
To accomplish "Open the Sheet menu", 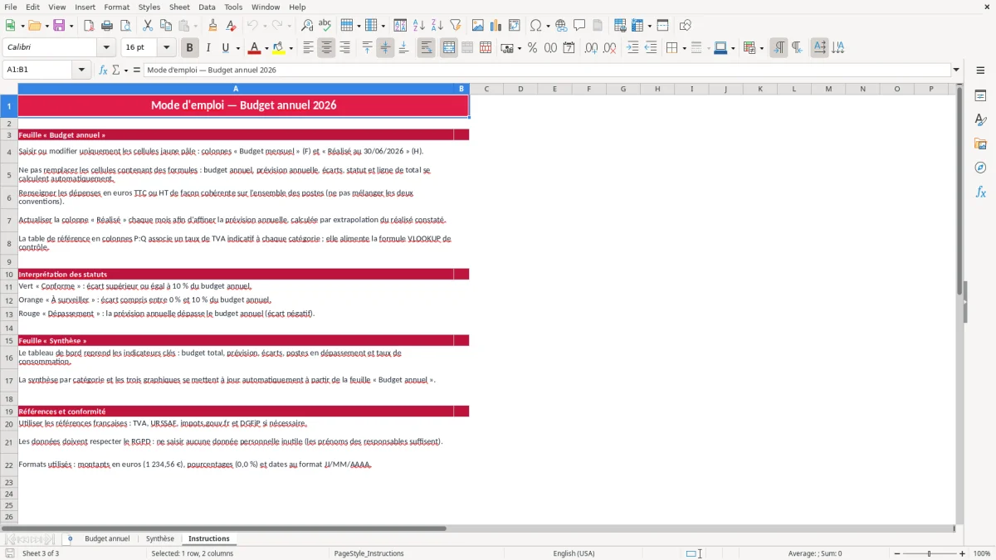I will (x=179, y=7).
